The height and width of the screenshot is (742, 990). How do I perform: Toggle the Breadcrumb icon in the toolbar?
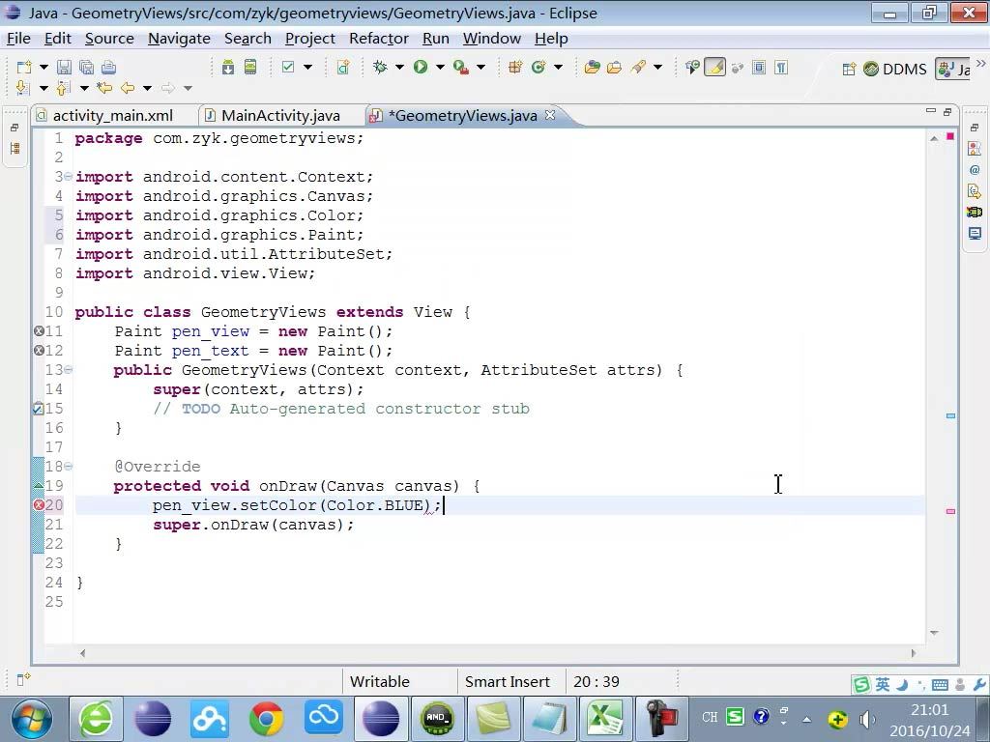click(x=692, y=67)
